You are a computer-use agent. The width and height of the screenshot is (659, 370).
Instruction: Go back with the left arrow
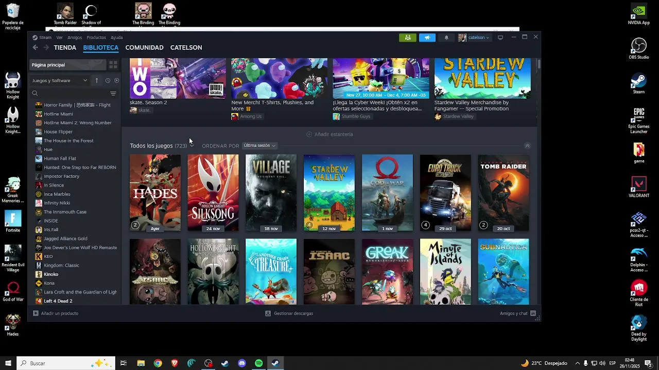coord(35,47)
